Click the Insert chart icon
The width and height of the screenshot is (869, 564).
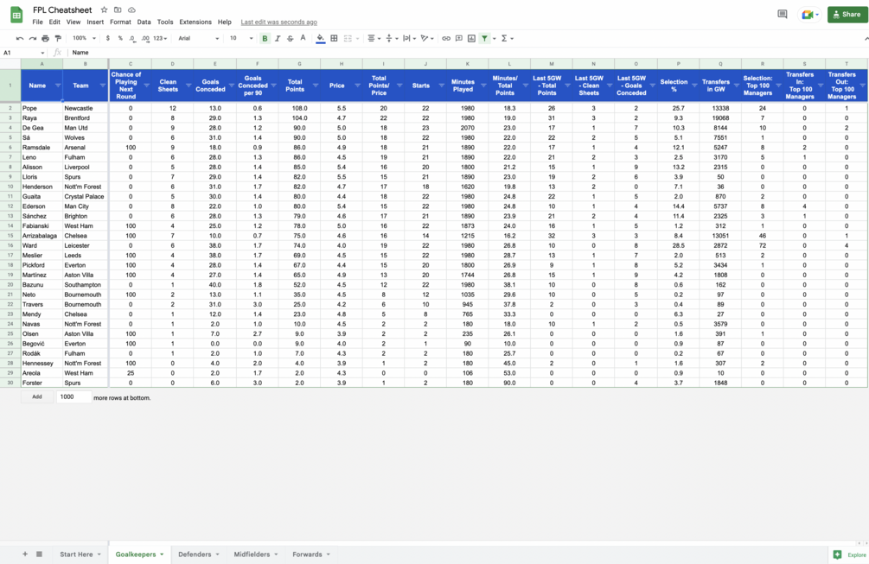click(471, 38)
